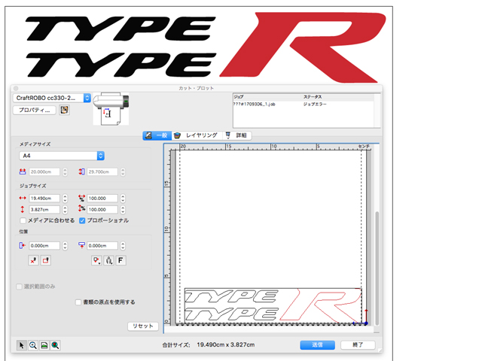Enable the メディアに合わせる checkbox

[23, 220]
